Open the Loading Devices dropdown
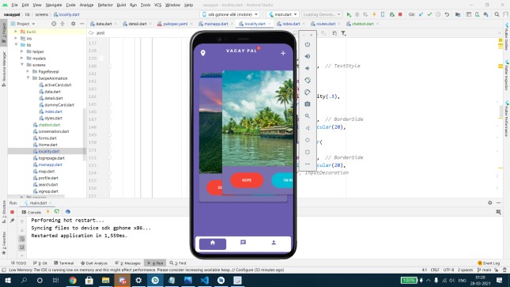This screenshot has height=287, width=510. 321,15
